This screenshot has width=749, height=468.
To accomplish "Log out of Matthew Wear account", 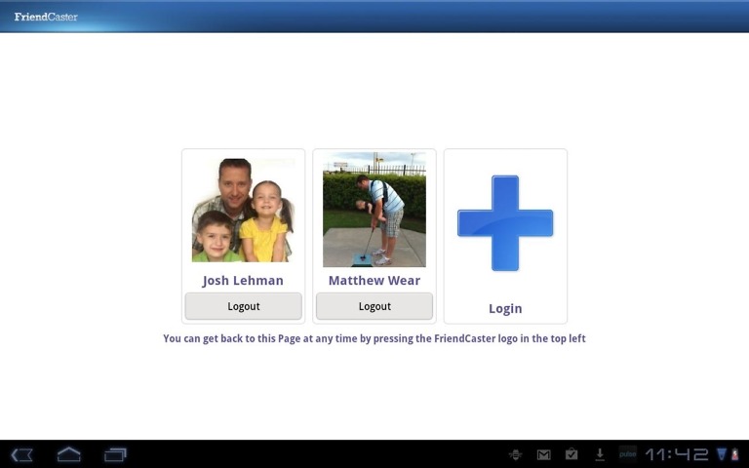I will (x=374, y=306).
